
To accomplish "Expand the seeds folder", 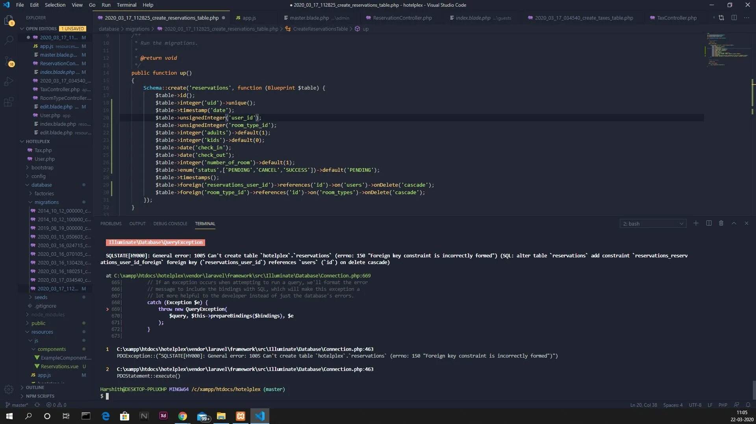I will click(41, 297).
